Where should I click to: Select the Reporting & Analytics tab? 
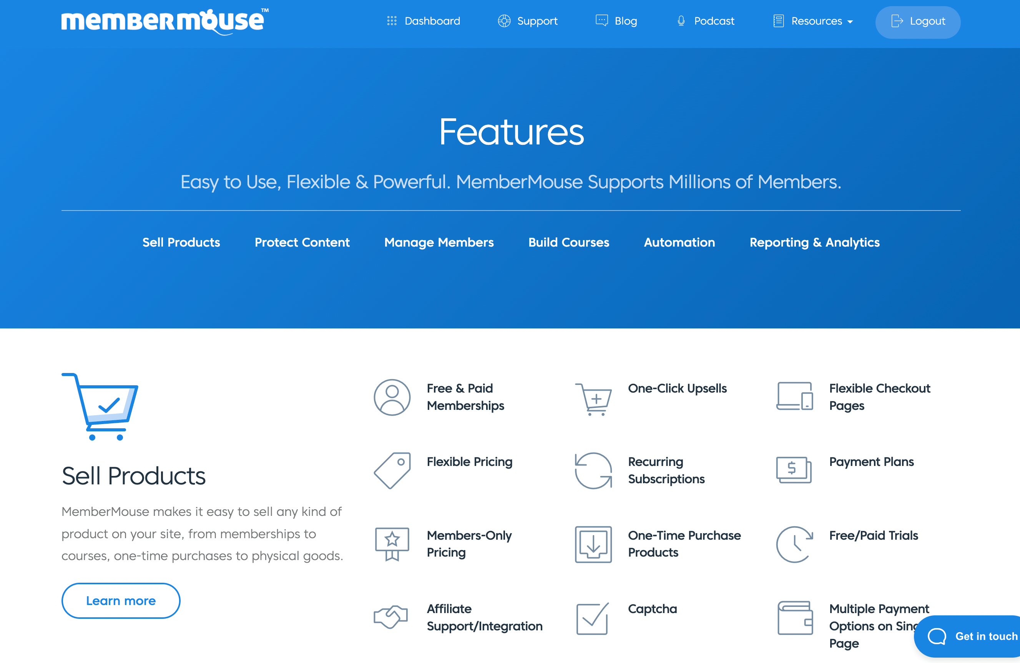coord(816,242)
